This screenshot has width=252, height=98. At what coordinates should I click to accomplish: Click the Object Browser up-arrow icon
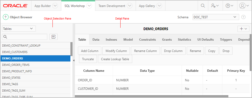[x=6, y=17]
